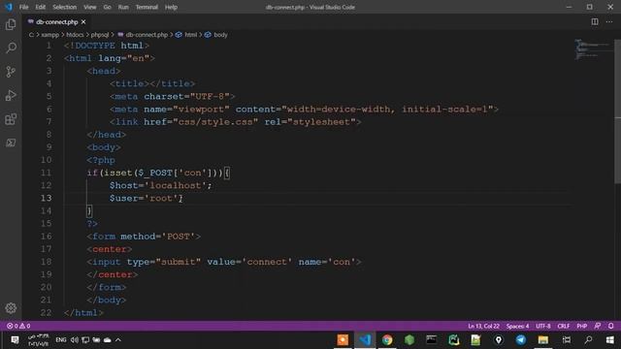Click the <title></title> line
The width and height of the screenshot is (621, 349).
[x=152, y=83]
